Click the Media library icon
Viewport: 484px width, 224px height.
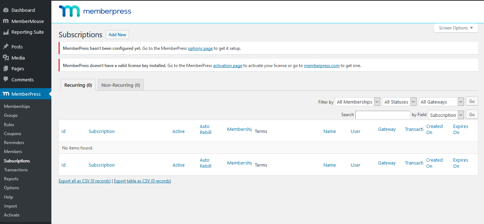pyautogui.click(x=6, y=58)
